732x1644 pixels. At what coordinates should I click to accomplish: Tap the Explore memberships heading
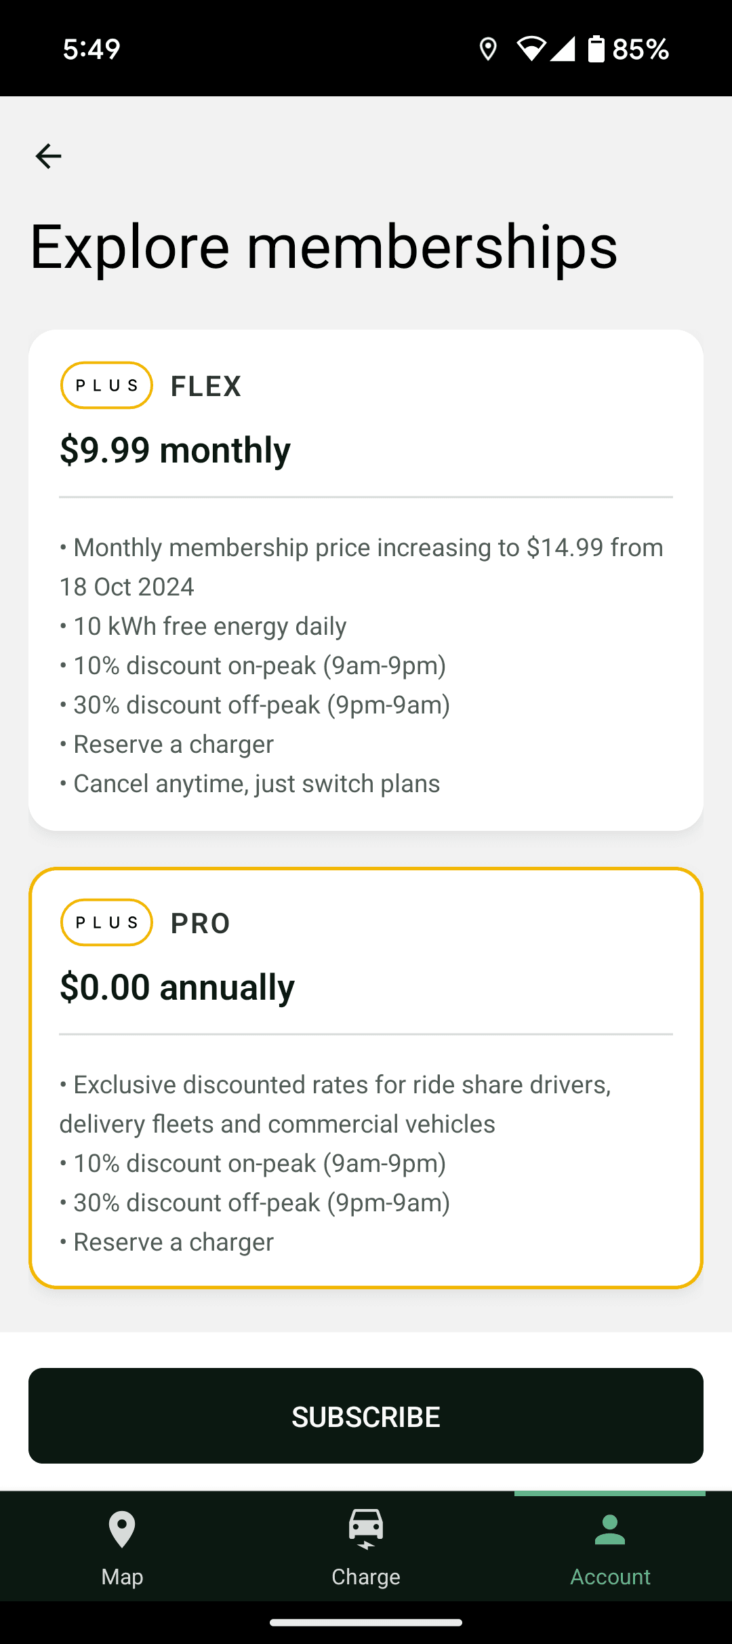point(324,247)
